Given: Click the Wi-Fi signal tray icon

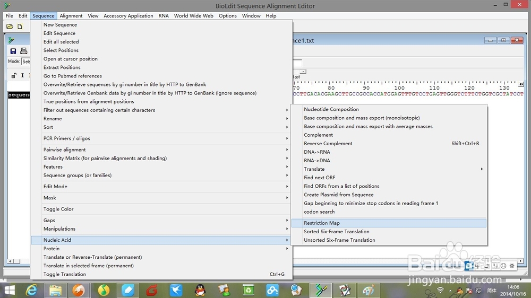Looking at the screenshot, I should tap(440, 291).
